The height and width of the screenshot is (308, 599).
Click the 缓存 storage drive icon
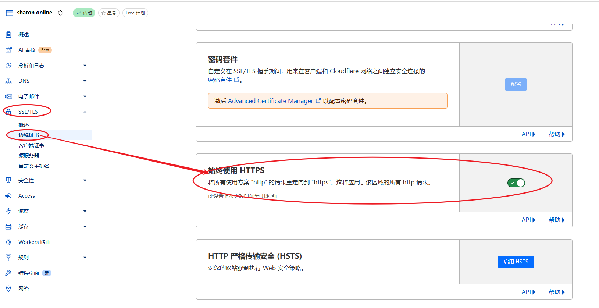point(8,227)
